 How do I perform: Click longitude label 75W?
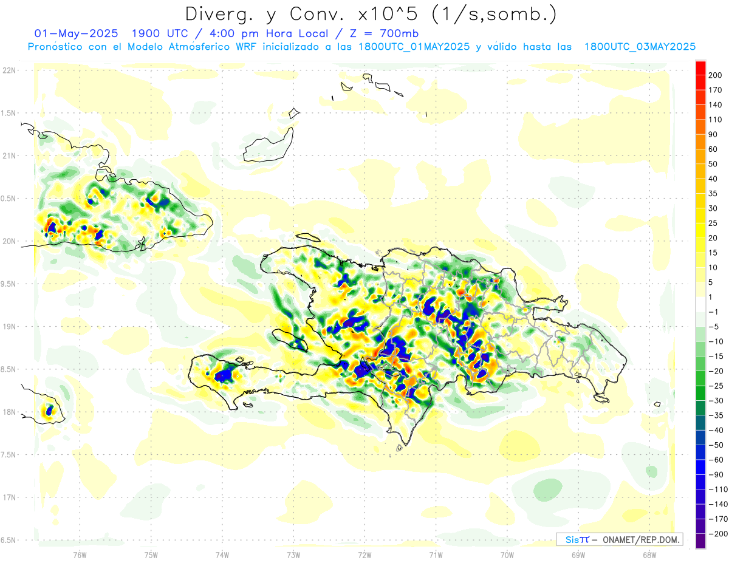coord(151,555)
